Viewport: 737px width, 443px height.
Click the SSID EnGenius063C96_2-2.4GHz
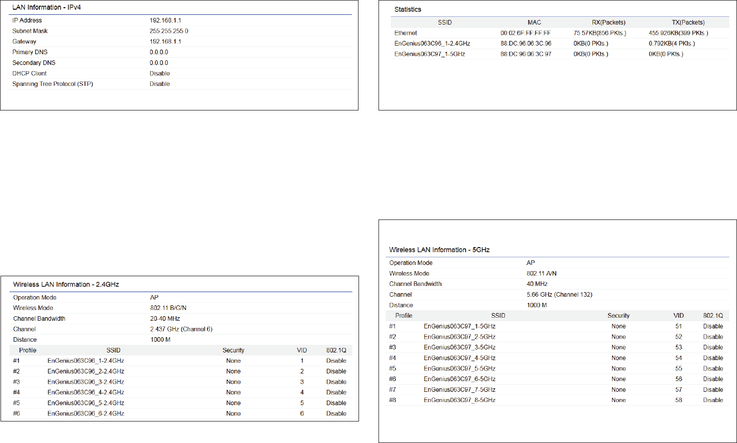point(86,371)
